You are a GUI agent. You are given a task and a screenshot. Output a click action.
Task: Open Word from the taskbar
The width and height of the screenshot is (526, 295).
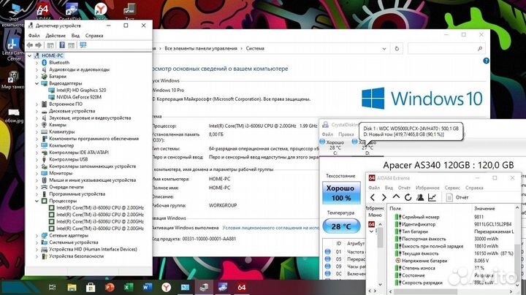pyautogui.click(x=148, y=287)
